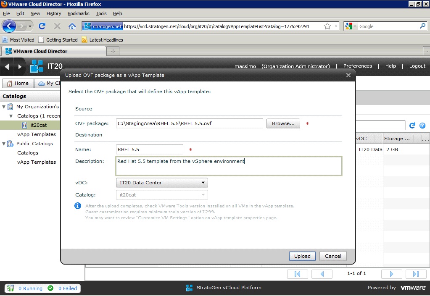Open the address bar URL history dropdown
430x296 pixels.
[x=336, y=26]
